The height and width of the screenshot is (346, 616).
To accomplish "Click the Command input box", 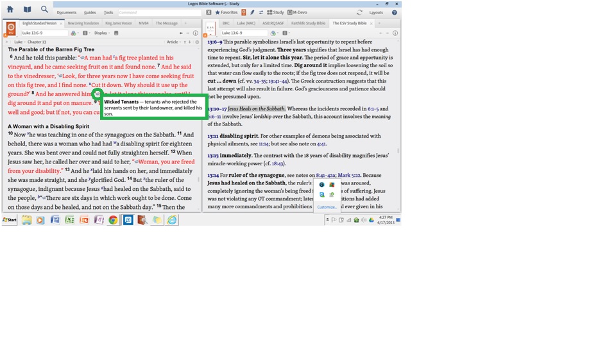I will (x=160, y=13).
